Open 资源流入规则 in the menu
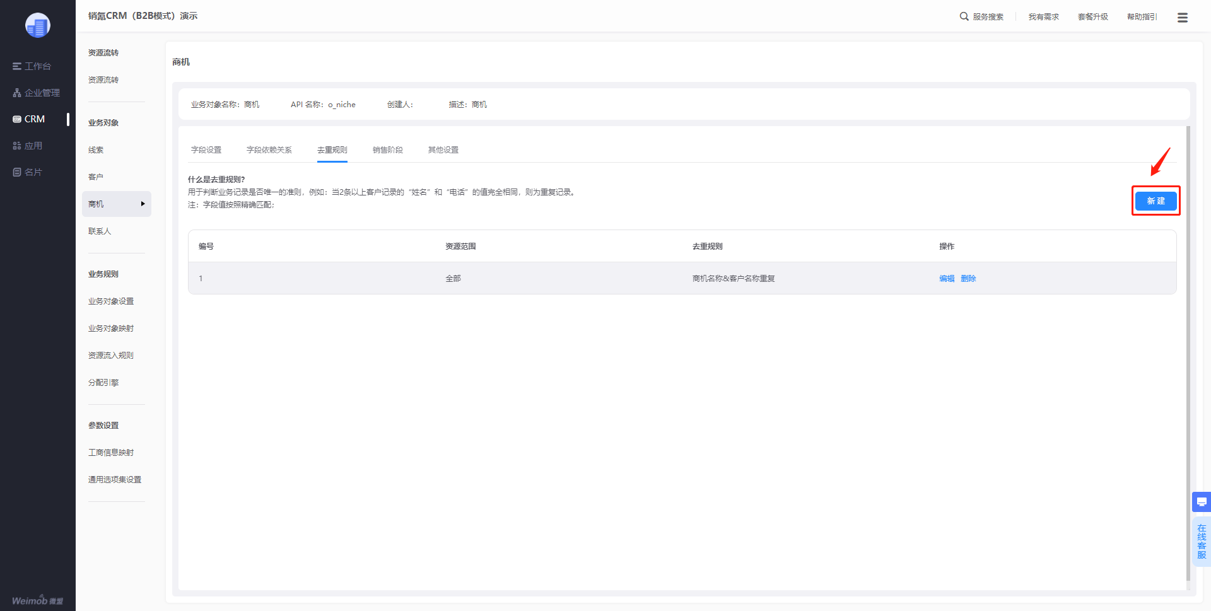The width and height of the screenshot is (1211, 611). [x=111, y=356]
